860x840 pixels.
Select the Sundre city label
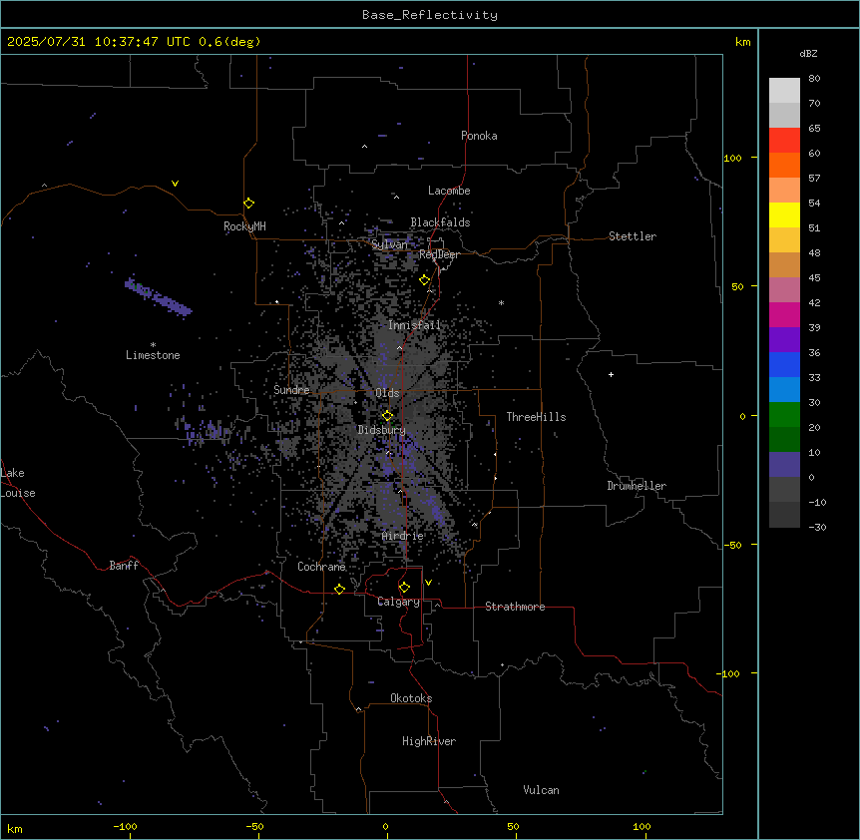click(291, 390)
